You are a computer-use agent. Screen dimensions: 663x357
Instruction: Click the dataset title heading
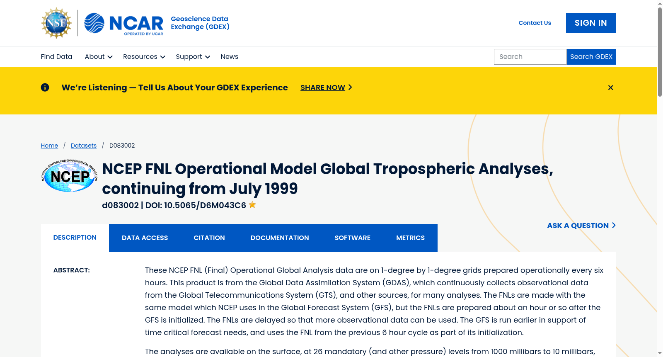tap(327, 179)
